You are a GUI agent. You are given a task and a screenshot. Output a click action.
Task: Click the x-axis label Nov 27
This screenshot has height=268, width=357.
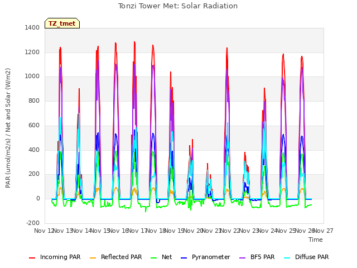[324, 231]
